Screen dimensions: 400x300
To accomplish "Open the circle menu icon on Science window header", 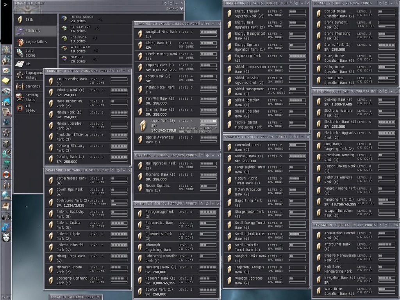I will pyautogui.click(x=207, y=204).
